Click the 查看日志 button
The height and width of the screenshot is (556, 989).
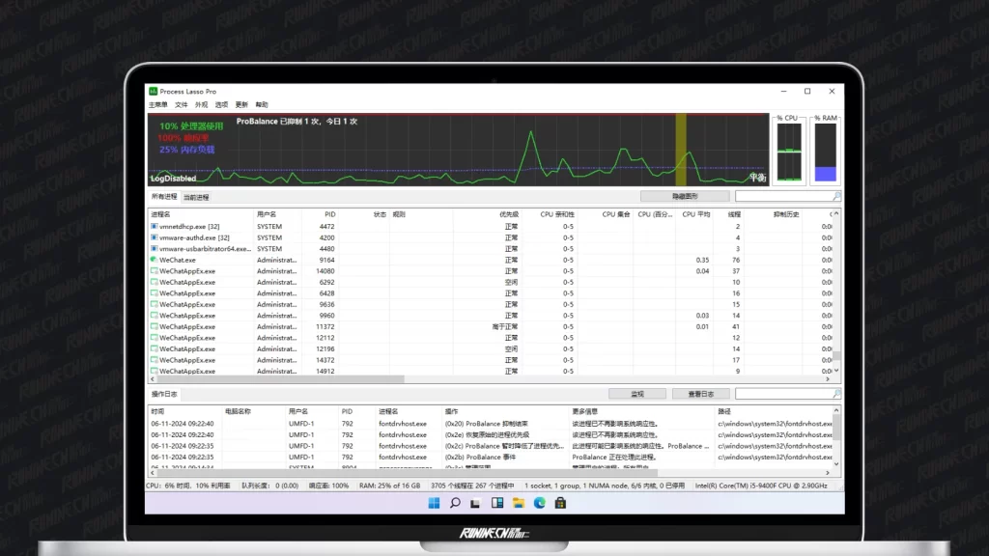point(700,394)
